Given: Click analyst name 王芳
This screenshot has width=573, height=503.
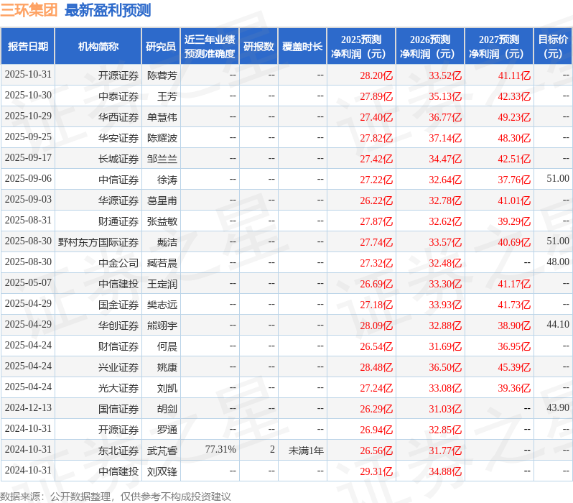Looking at the screenshot, I should click(167, 96).
